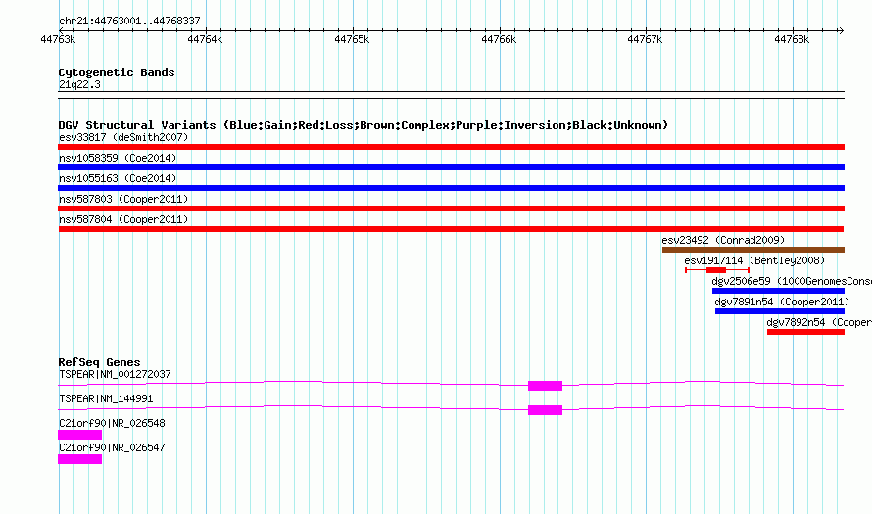Open the TSPEAR|NM_144991 gene label

[106, 399]
